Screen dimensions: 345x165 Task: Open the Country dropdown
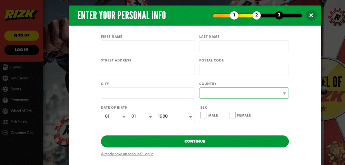coord(244,93)
